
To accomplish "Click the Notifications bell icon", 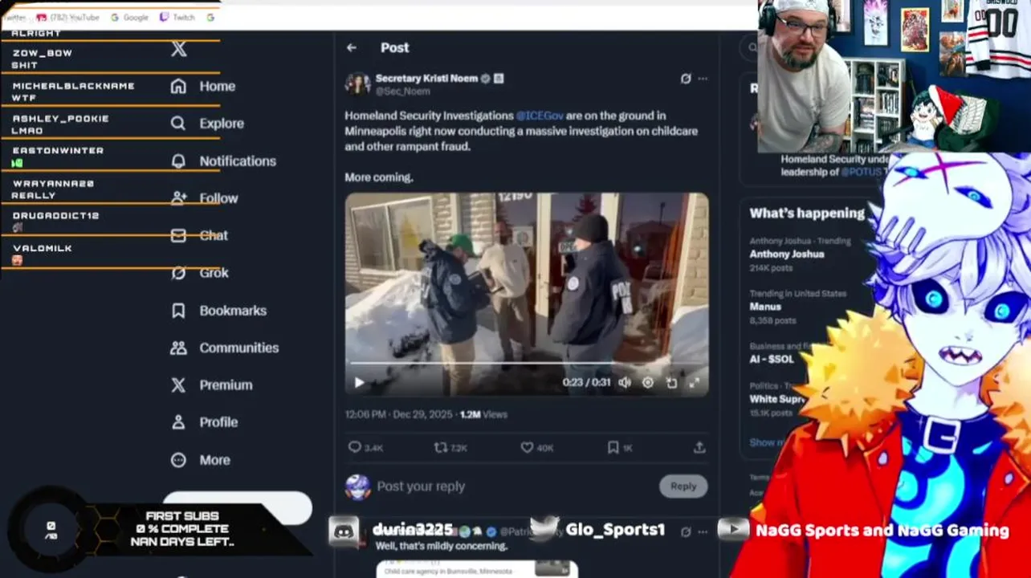I will (x=178, y=161).
